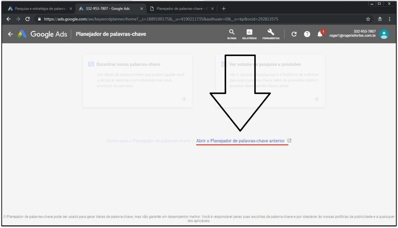Open the notifications bell icon
The width and height of the screenshot is (398, 228).
coord(320,34)
